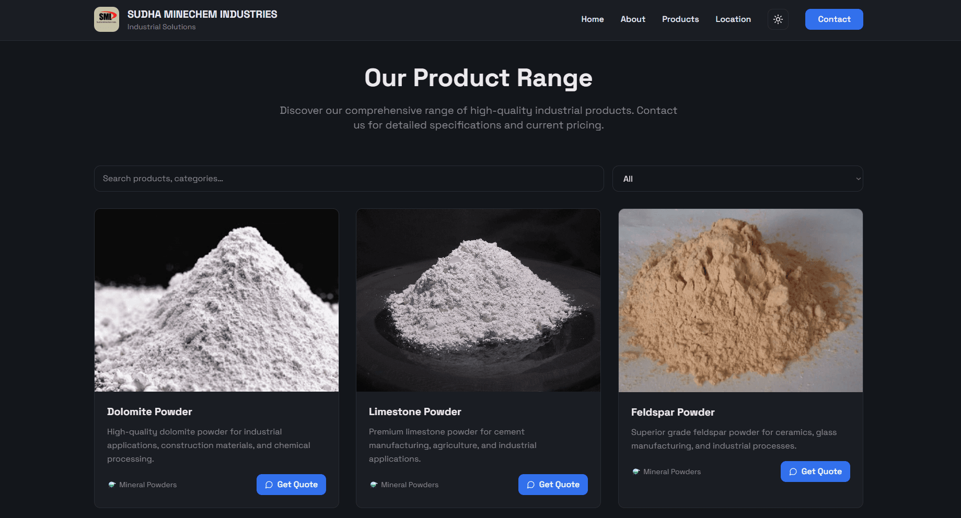
Task: Open the Location nav link
Action: click(733, 19)
